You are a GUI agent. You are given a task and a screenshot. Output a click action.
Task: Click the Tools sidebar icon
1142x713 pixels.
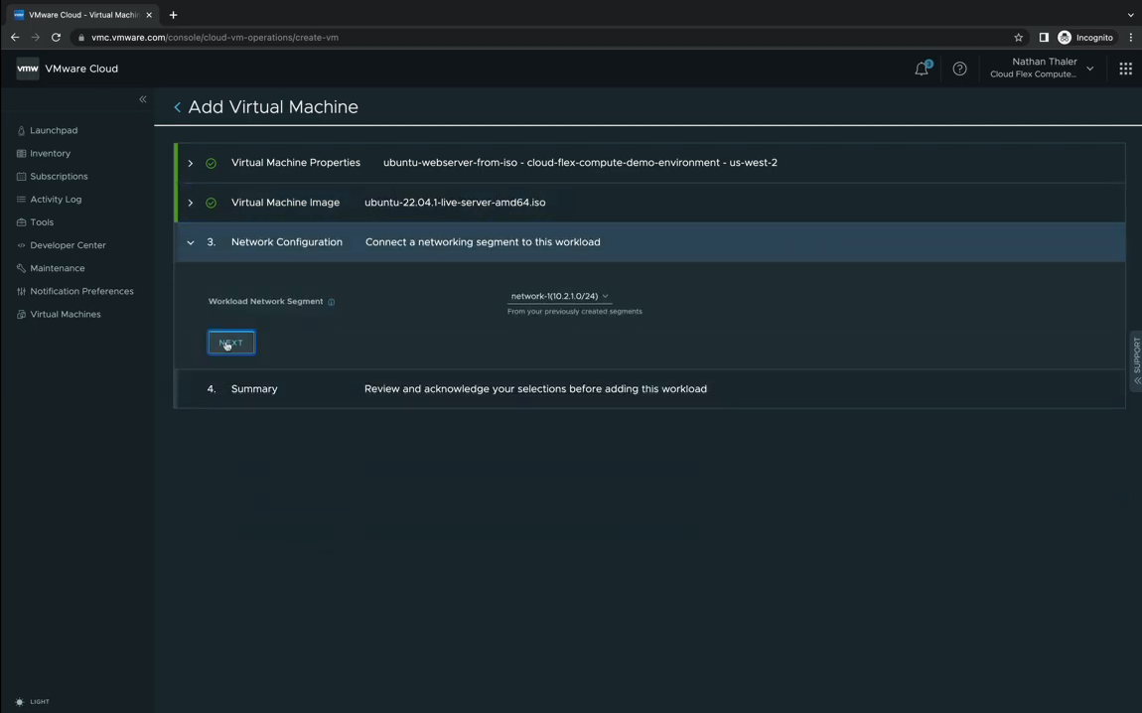click(x=21, y=222)
